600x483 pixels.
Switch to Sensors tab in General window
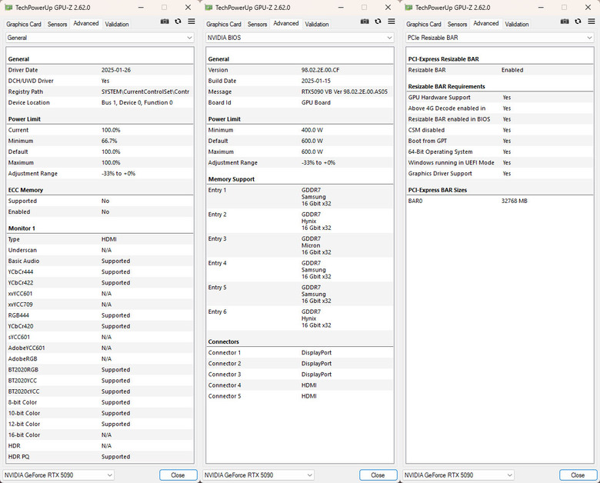58,24
